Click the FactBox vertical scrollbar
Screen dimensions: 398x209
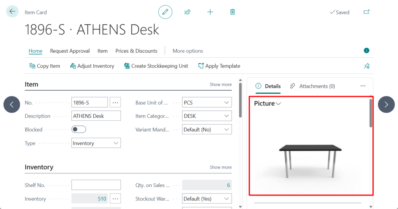[x=371, y=113]
